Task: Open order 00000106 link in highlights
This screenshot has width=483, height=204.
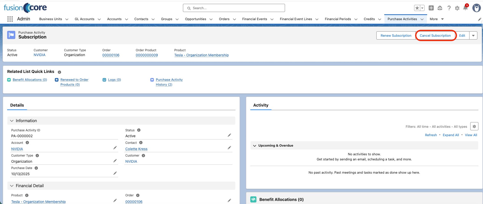Action: [x=111, y=55]
